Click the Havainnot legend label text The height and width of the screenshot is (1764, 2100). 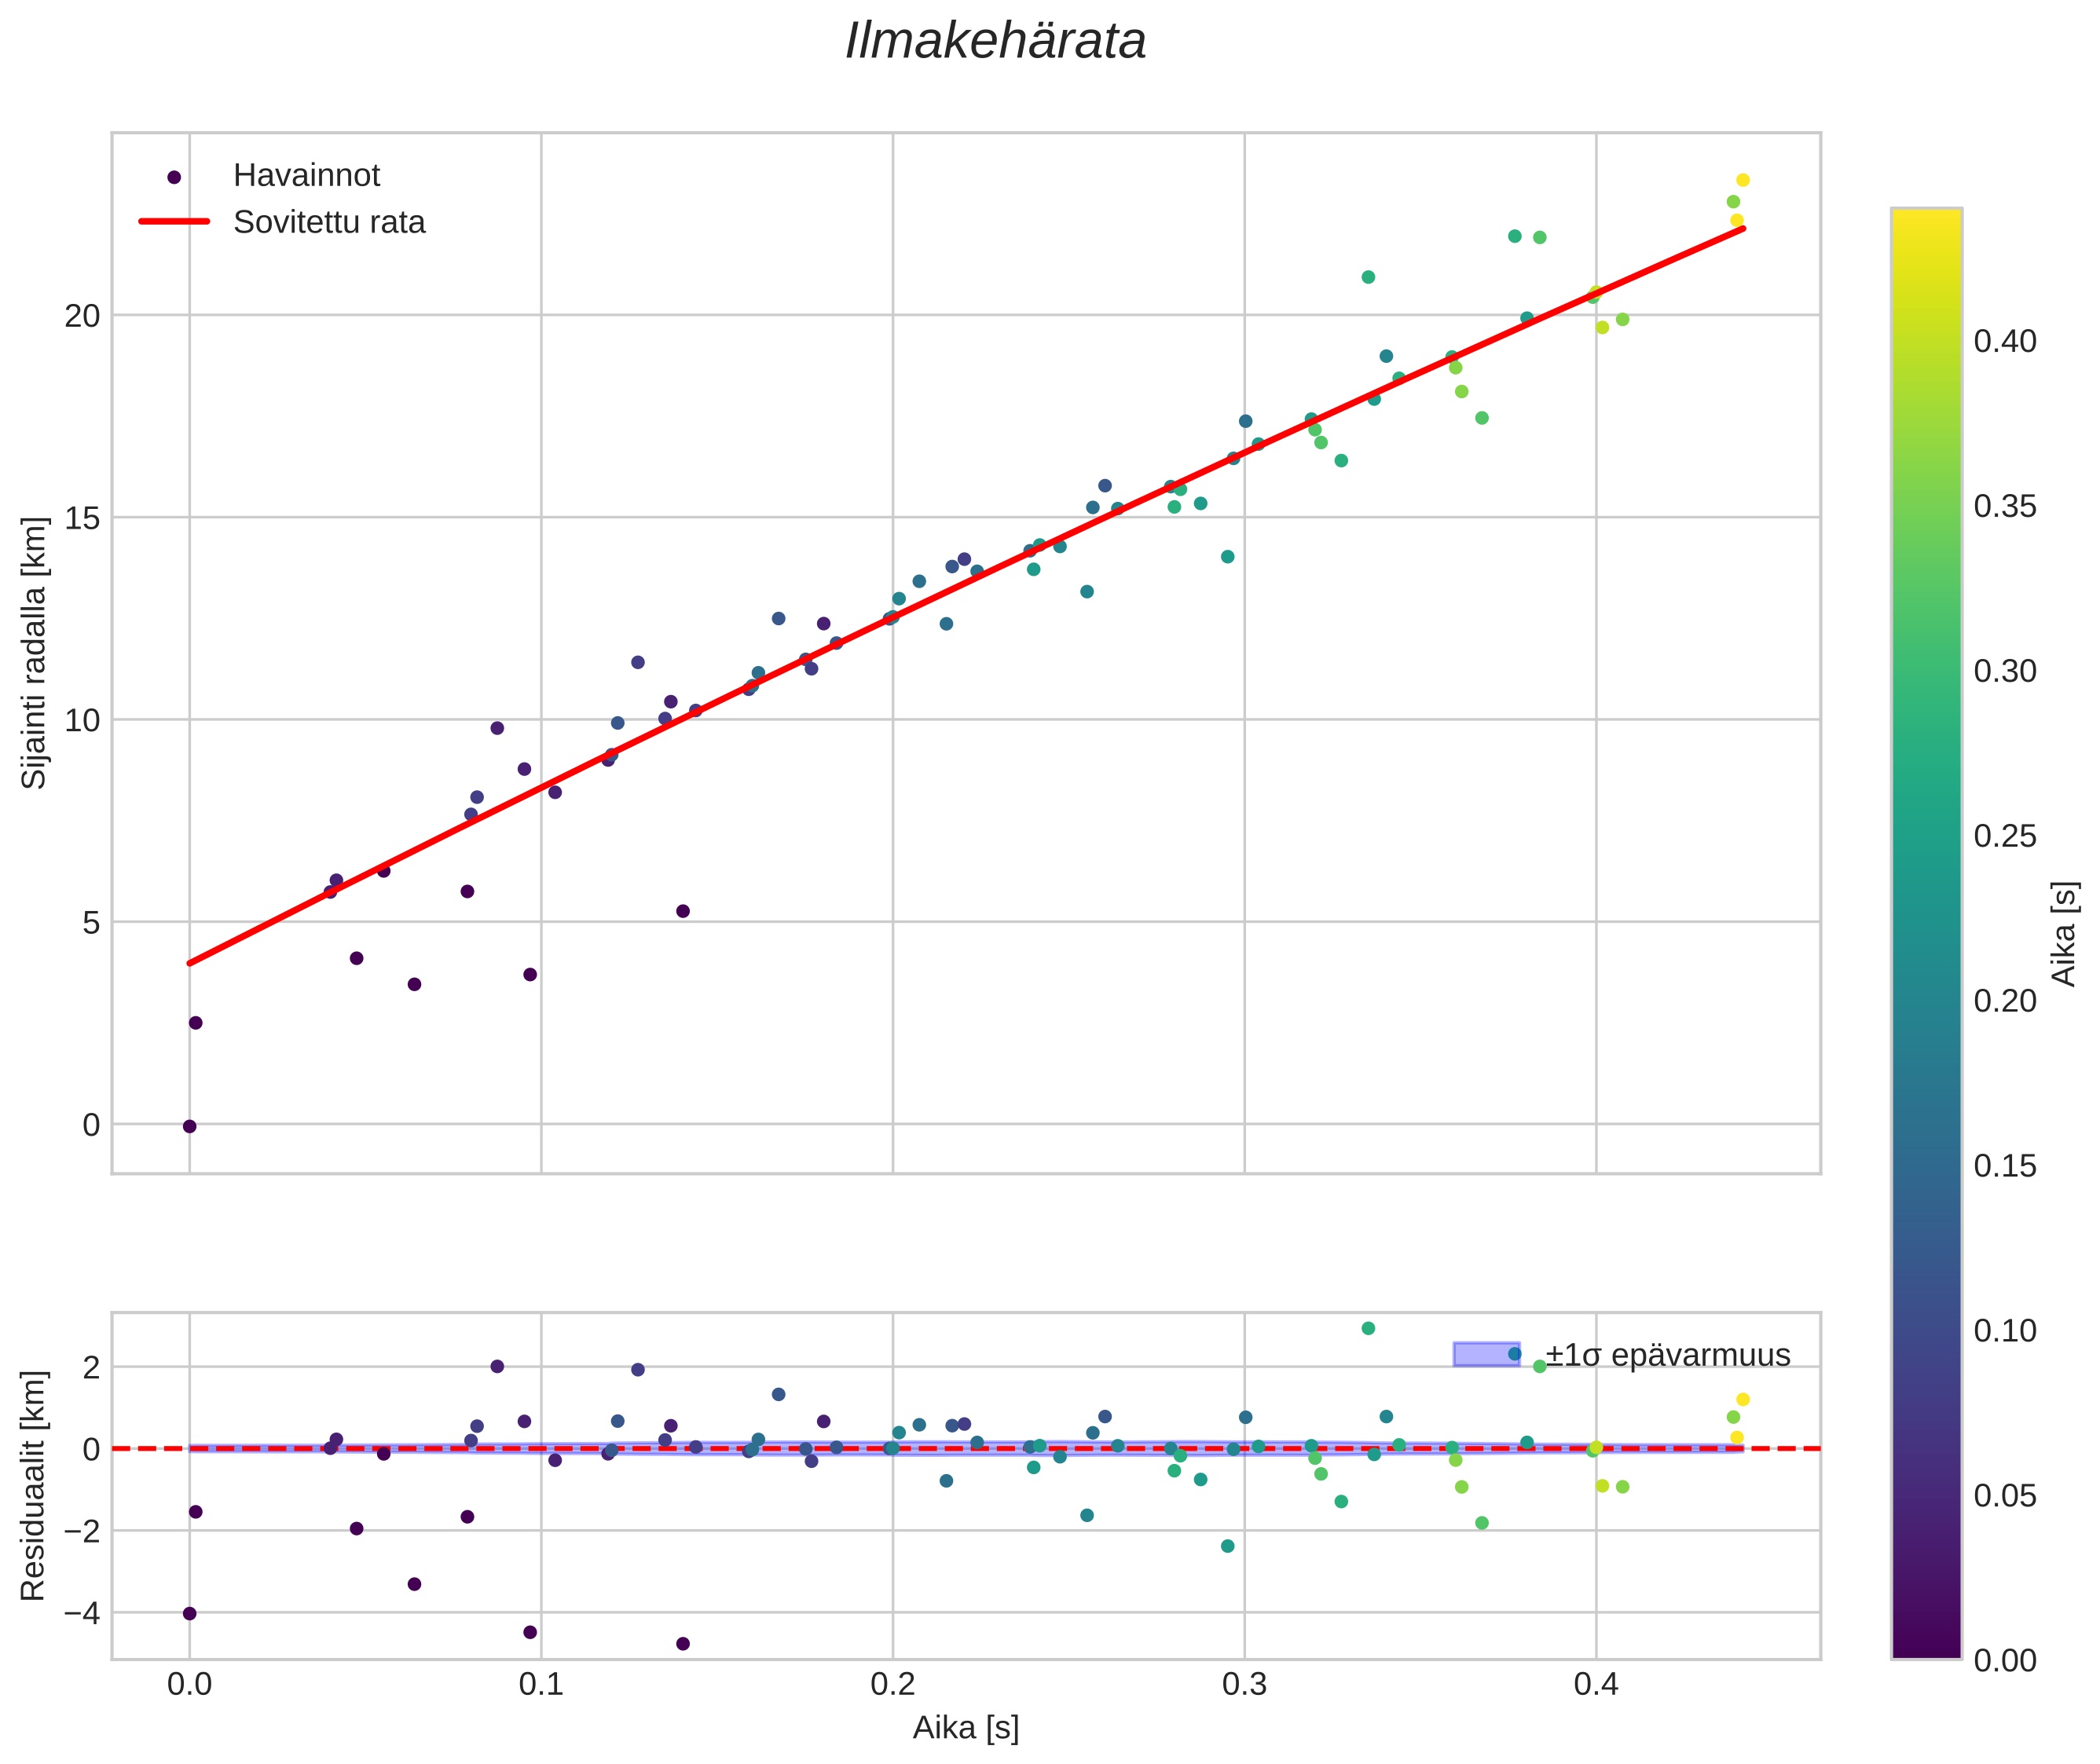tap(306, 176)
